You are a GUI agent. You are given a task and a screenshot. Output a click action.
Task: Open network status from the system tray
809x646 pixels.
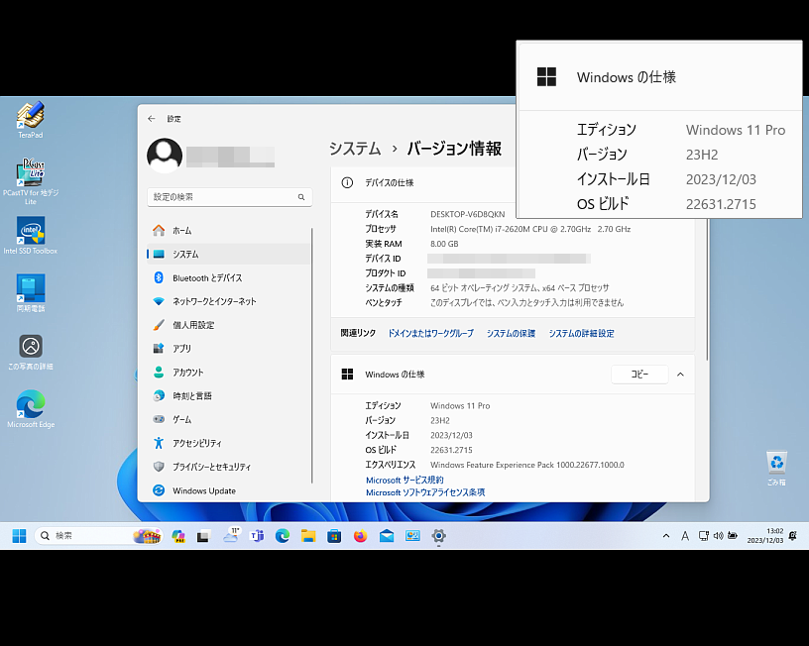(703, 536)
